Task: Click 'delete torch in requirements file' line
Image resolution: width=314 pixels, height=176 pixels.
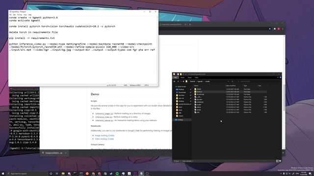Action: click(33, 32)
